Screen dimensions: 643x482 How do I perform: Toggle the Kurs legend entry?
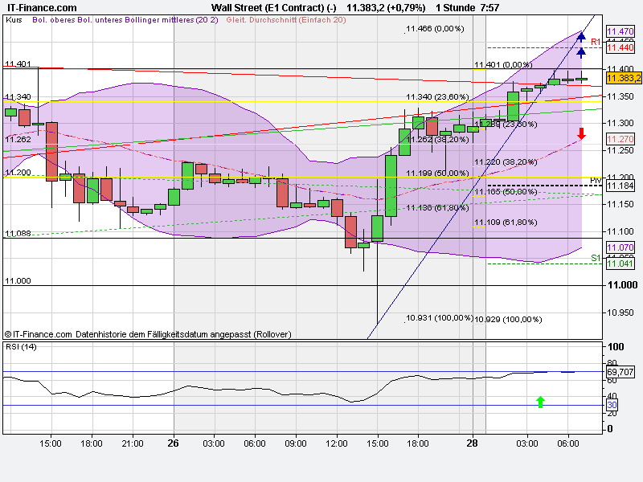pos(14,23)
